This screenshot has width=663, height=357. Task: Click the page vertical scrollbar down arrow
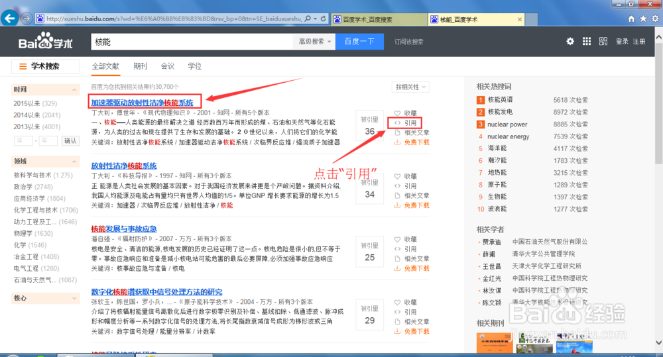point(658,342)
